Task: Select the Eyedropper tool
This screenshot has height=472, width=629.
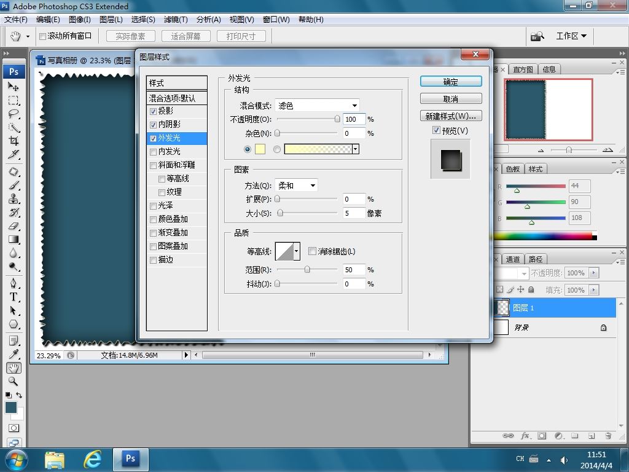Action: point(14,354)
